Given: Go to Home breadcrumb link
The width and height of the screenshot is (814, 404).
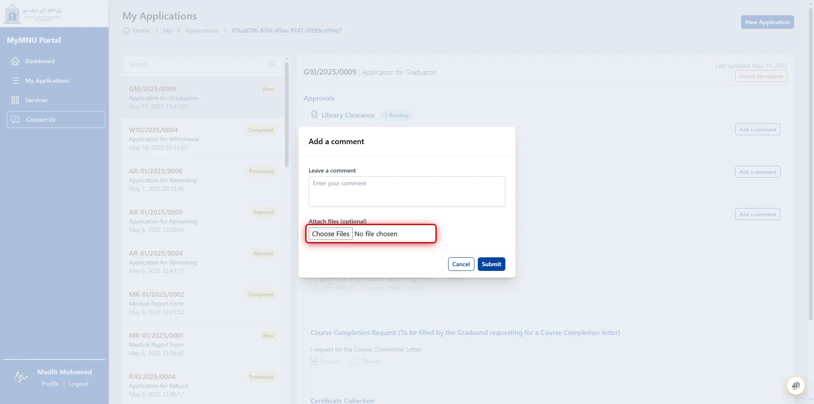Looking at the screenshot, I should click(141, 31).
